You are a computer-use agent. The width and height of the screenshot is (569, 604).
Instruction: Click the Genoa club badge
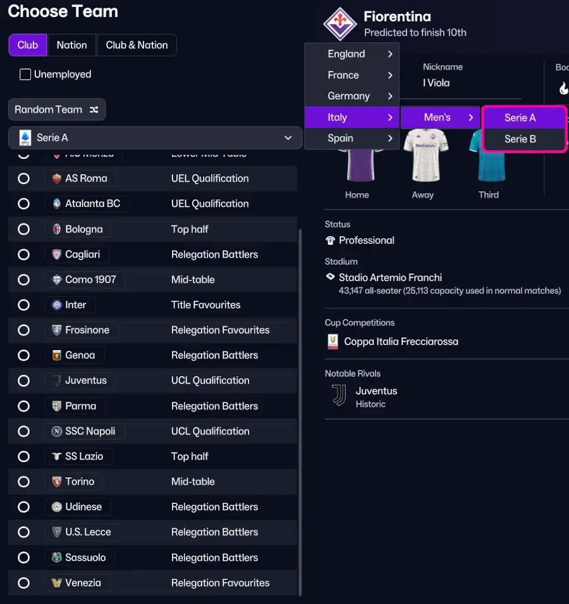click(56, 355)
